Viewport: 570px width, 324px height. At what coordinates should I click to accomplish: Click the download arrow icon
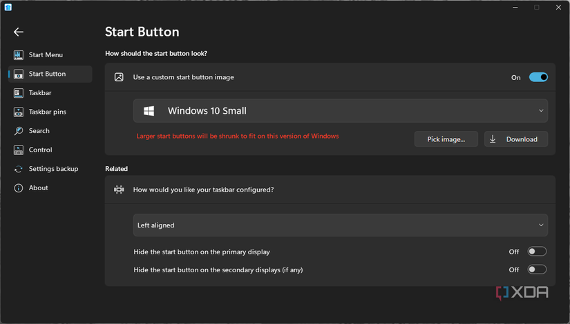point(493,139)
